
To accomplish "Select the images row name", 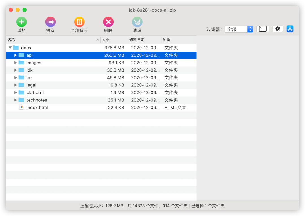I will [x=34, y=63].
